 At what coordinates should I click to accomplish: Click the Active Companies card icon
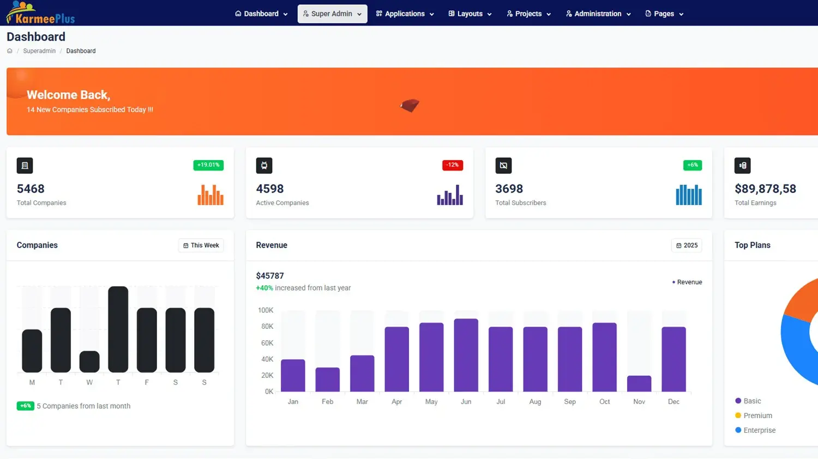point(264,166)
